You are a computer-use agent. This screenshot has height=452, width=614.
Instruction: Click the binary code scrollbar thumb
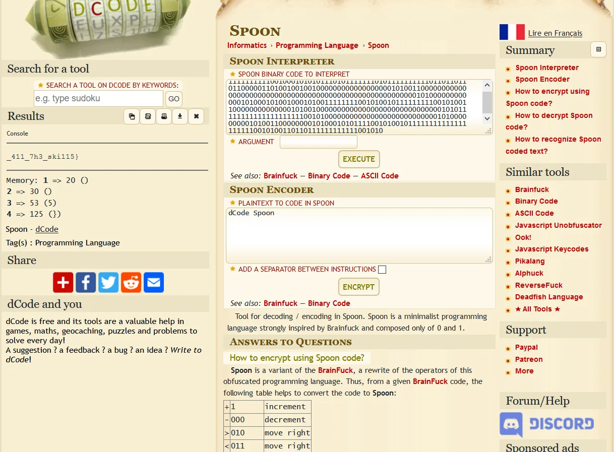click(487, 102)
